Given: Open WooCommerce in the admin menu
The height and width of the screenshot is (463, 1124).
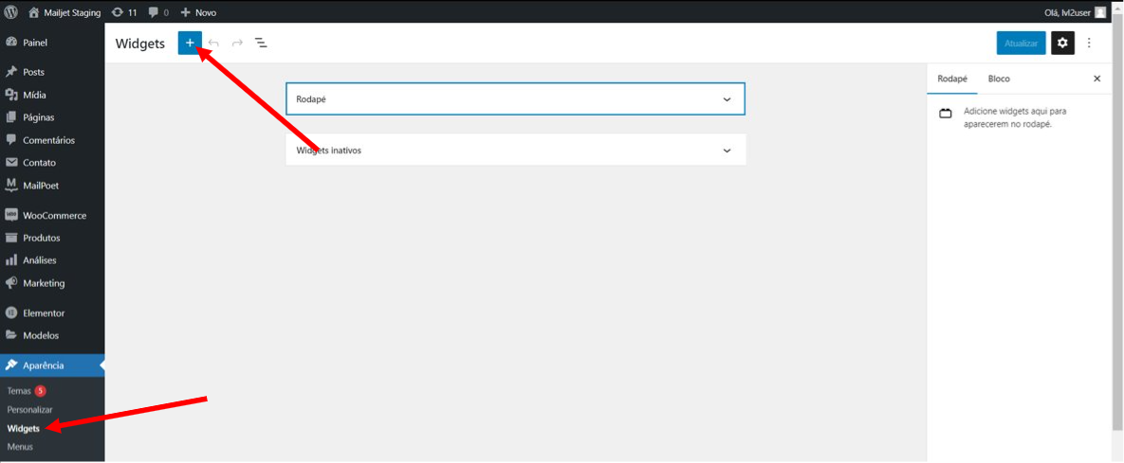Looking at the screenshot, I should [x=54, y=215].
